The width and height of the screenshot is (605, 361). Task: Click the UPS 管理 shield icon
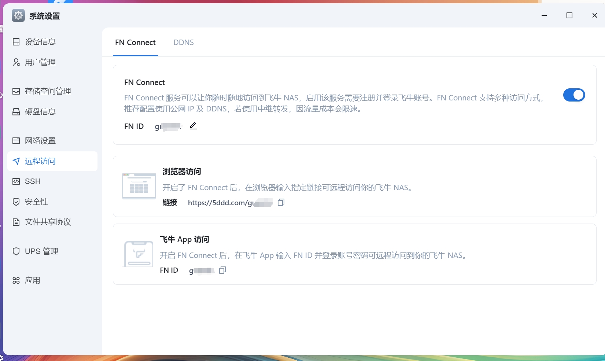coord(16,251)
